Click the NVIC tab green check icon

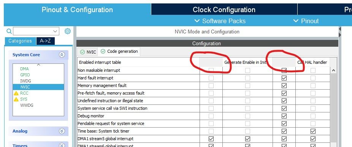[82, 52]
